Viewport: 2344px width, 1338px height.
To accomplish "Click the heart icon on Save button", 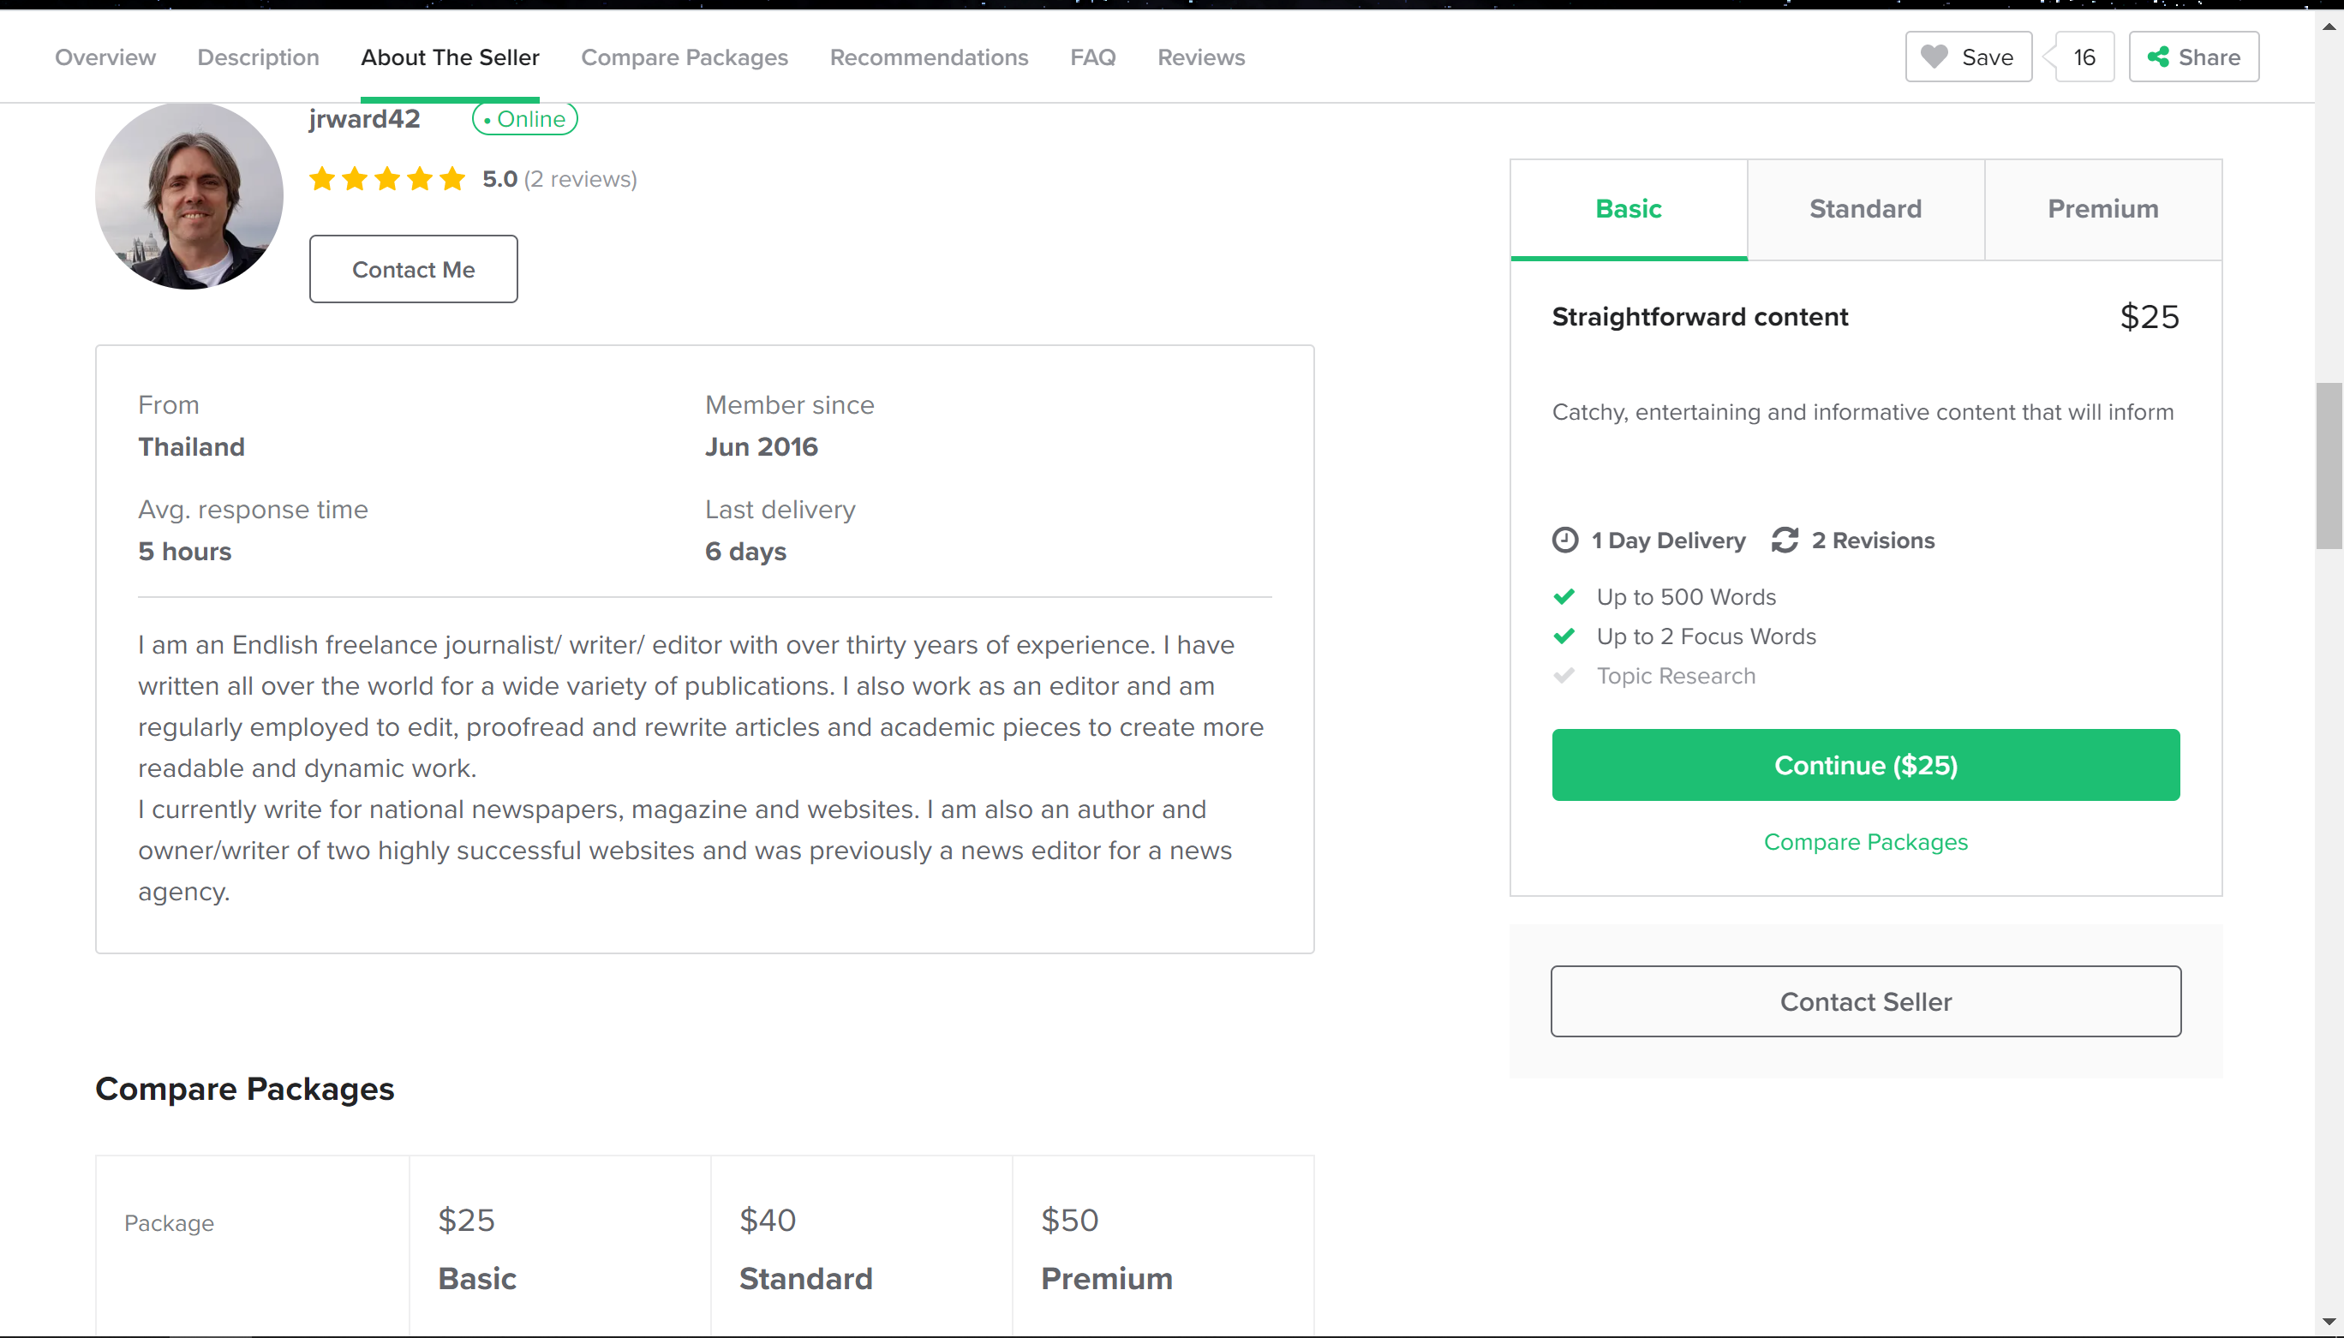I will click(x=1934, y=57).
